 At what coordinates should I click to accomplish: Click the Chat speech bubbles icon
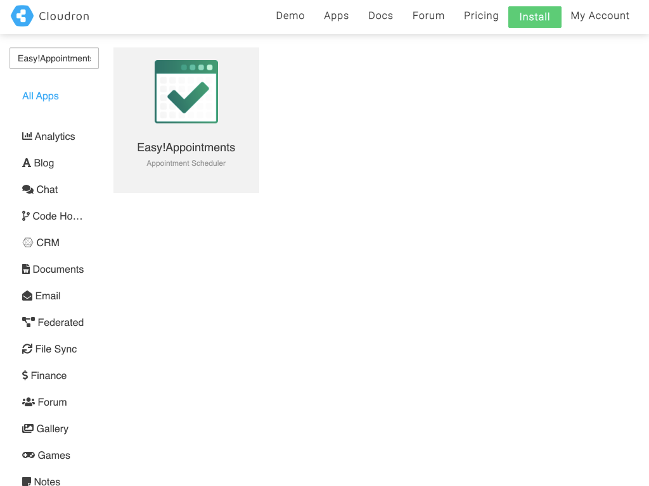click(28, 189)
